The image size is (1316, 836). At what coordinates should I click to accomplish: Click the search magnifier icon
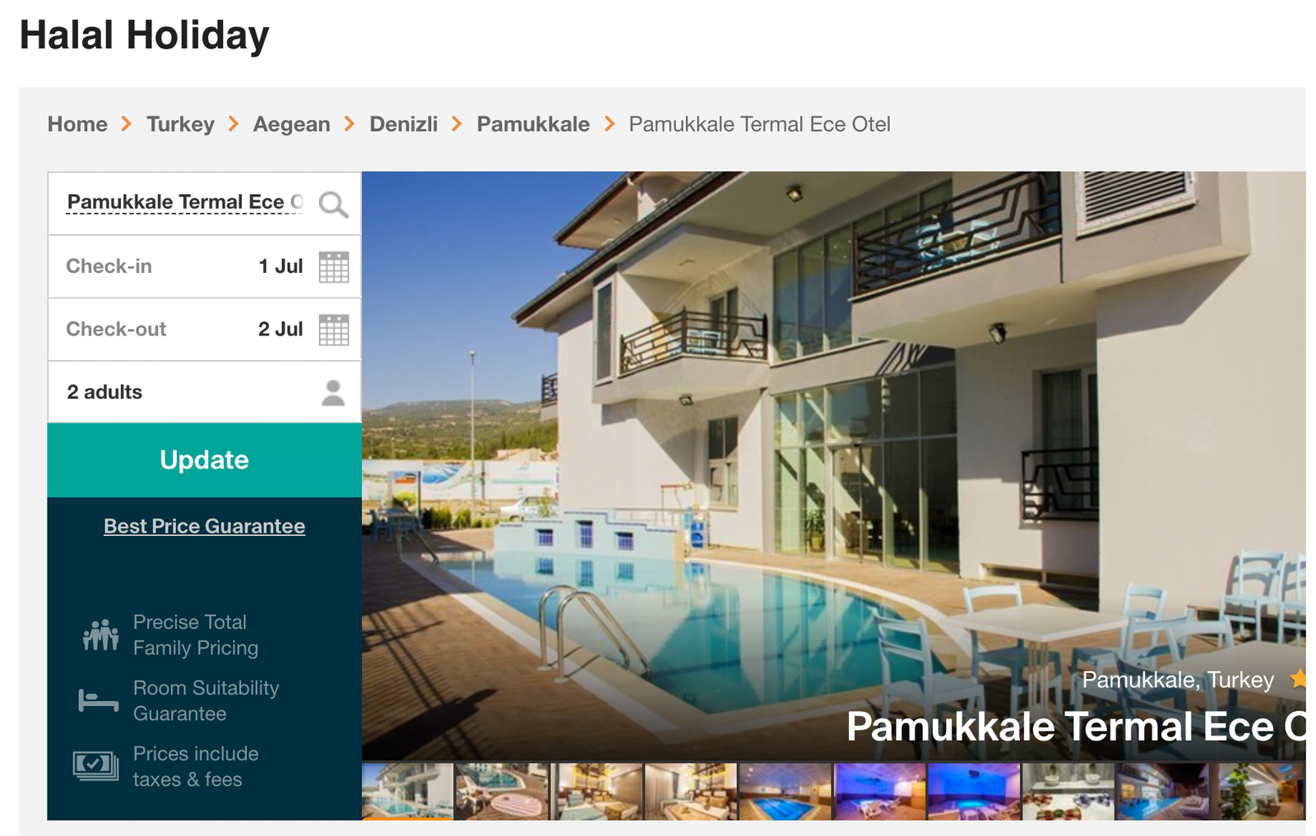click(x=333, y=204)
